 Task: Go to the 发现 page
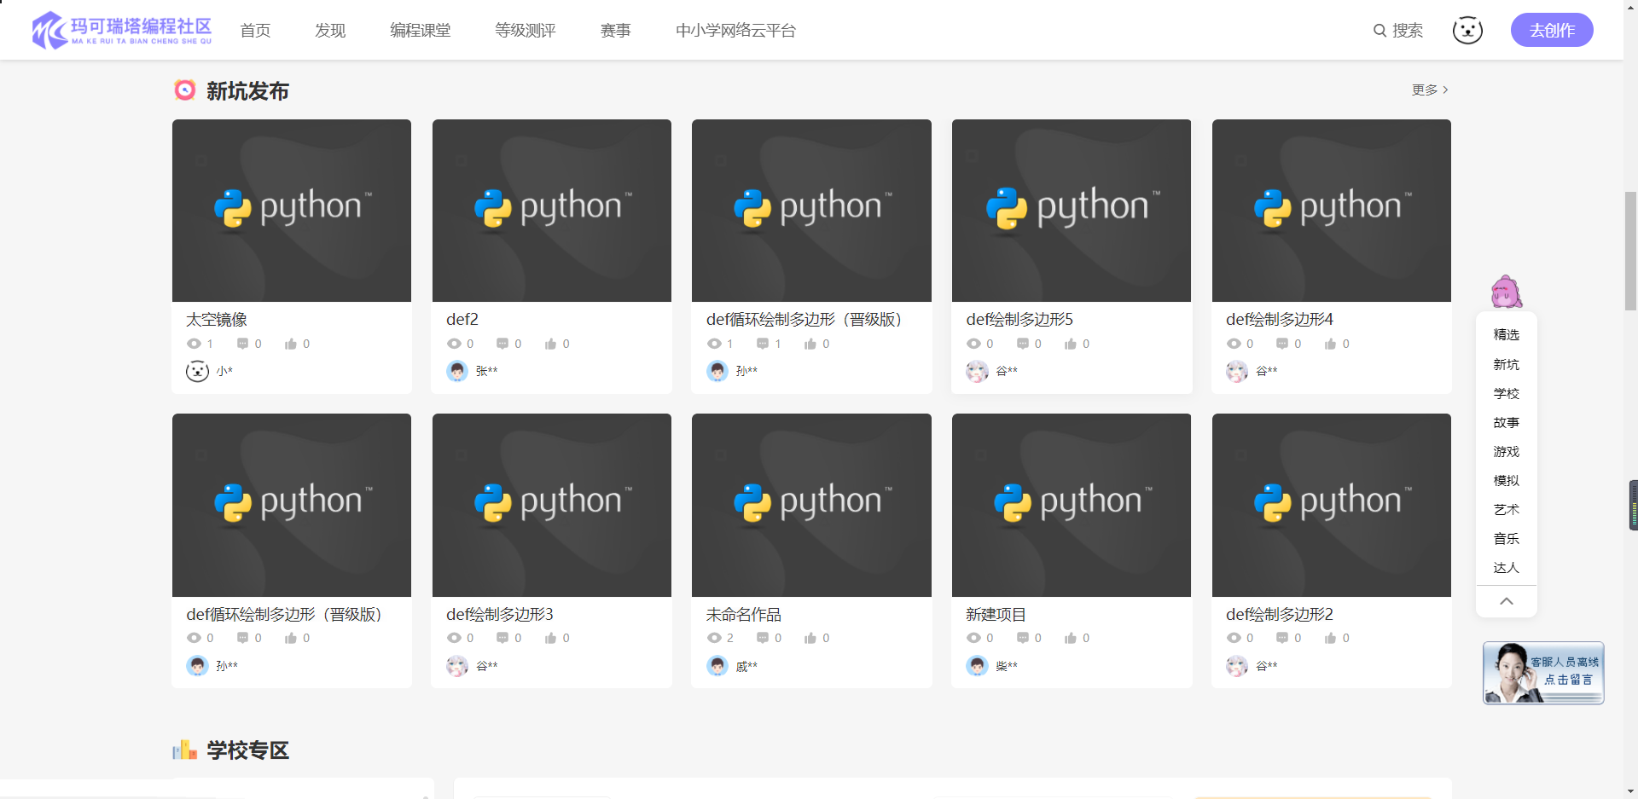(330, 31)
